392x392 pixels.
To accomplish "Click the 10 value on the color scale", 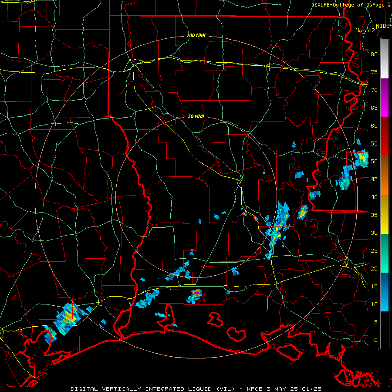I will [x=374, y=304].
